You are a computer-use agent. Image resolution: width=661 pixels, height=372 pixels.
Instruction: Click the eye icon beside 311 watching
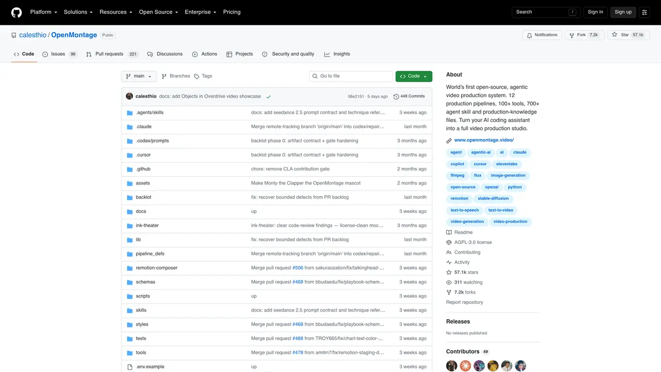pyautogui.click(x=449, y=283)
